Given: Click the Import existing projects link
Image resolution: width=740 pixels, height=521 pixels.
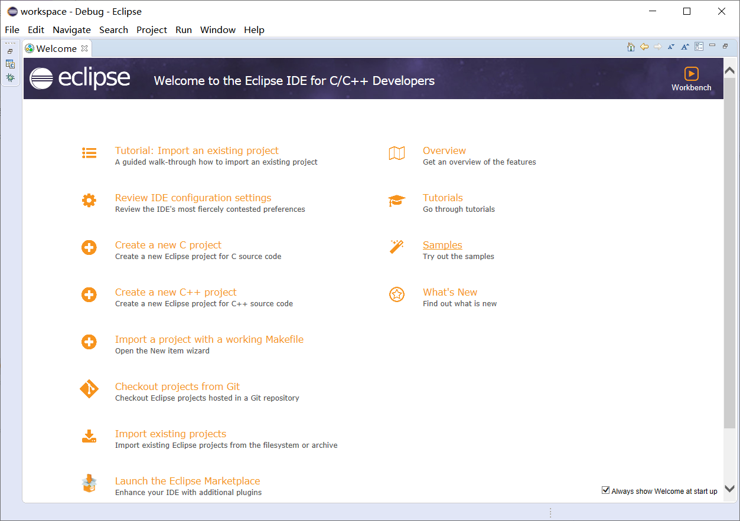Looking at the screenshot, I should [171, 434].
